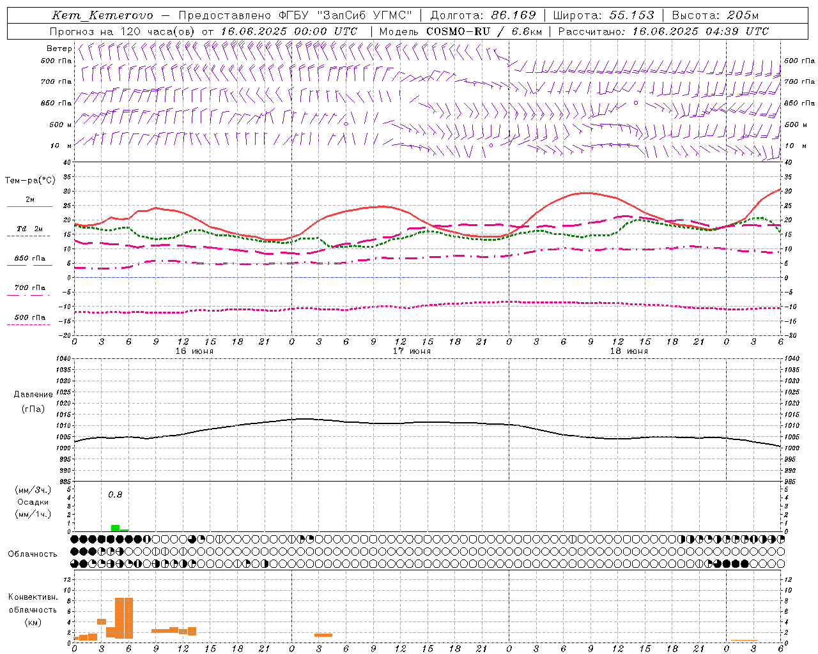Click the (гПа) unit under Давление
Screen dimensions: 818x654
pos(33,409)
